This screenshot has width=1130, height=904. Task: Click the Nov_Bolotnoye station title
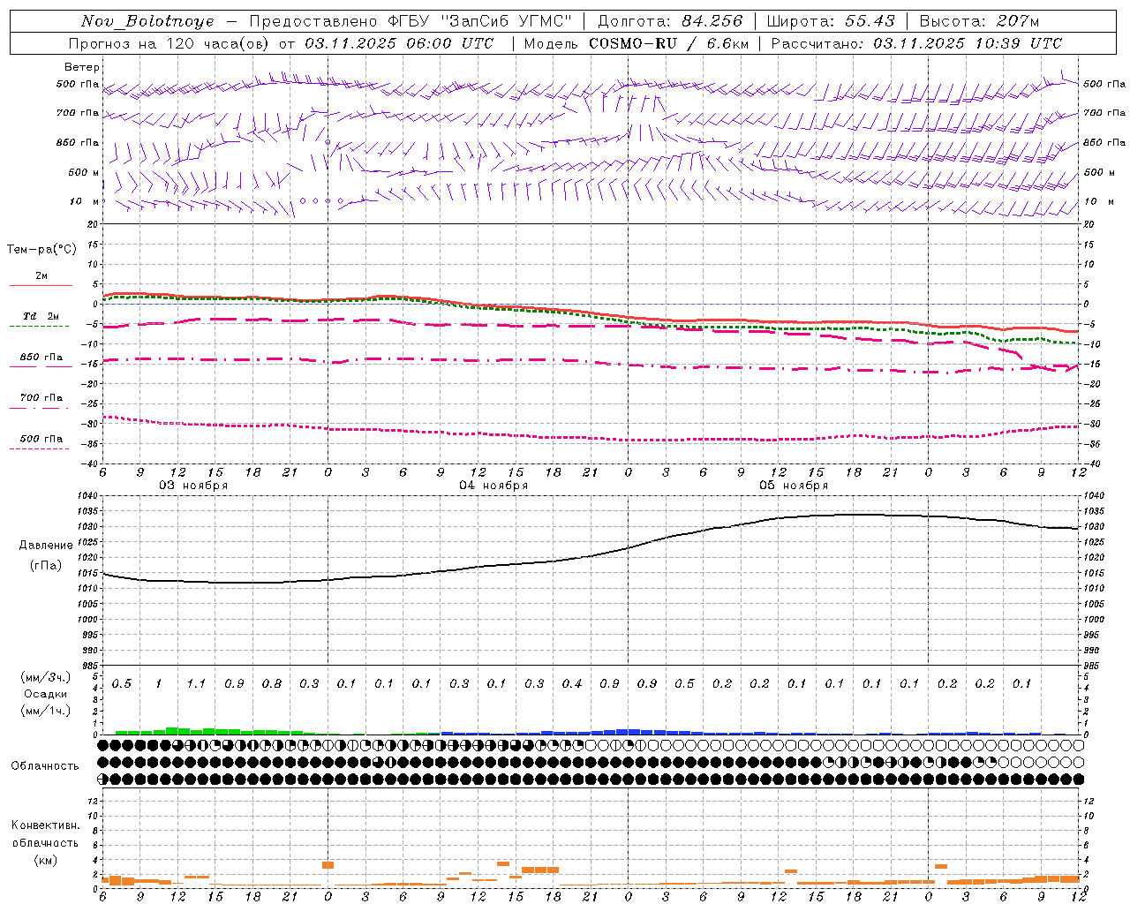147,21
